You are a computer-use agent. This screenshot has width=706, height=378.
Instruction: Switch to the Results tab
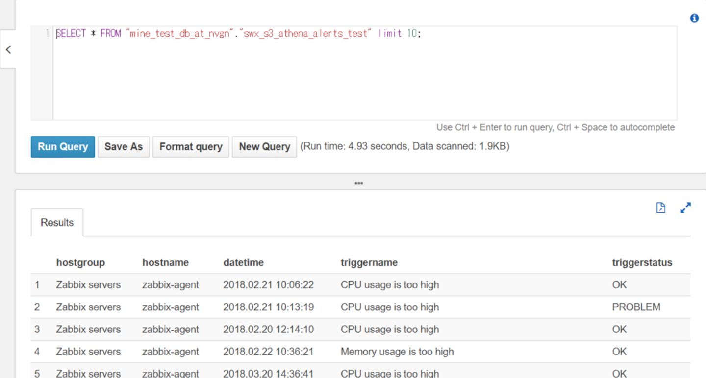(57, 222)
